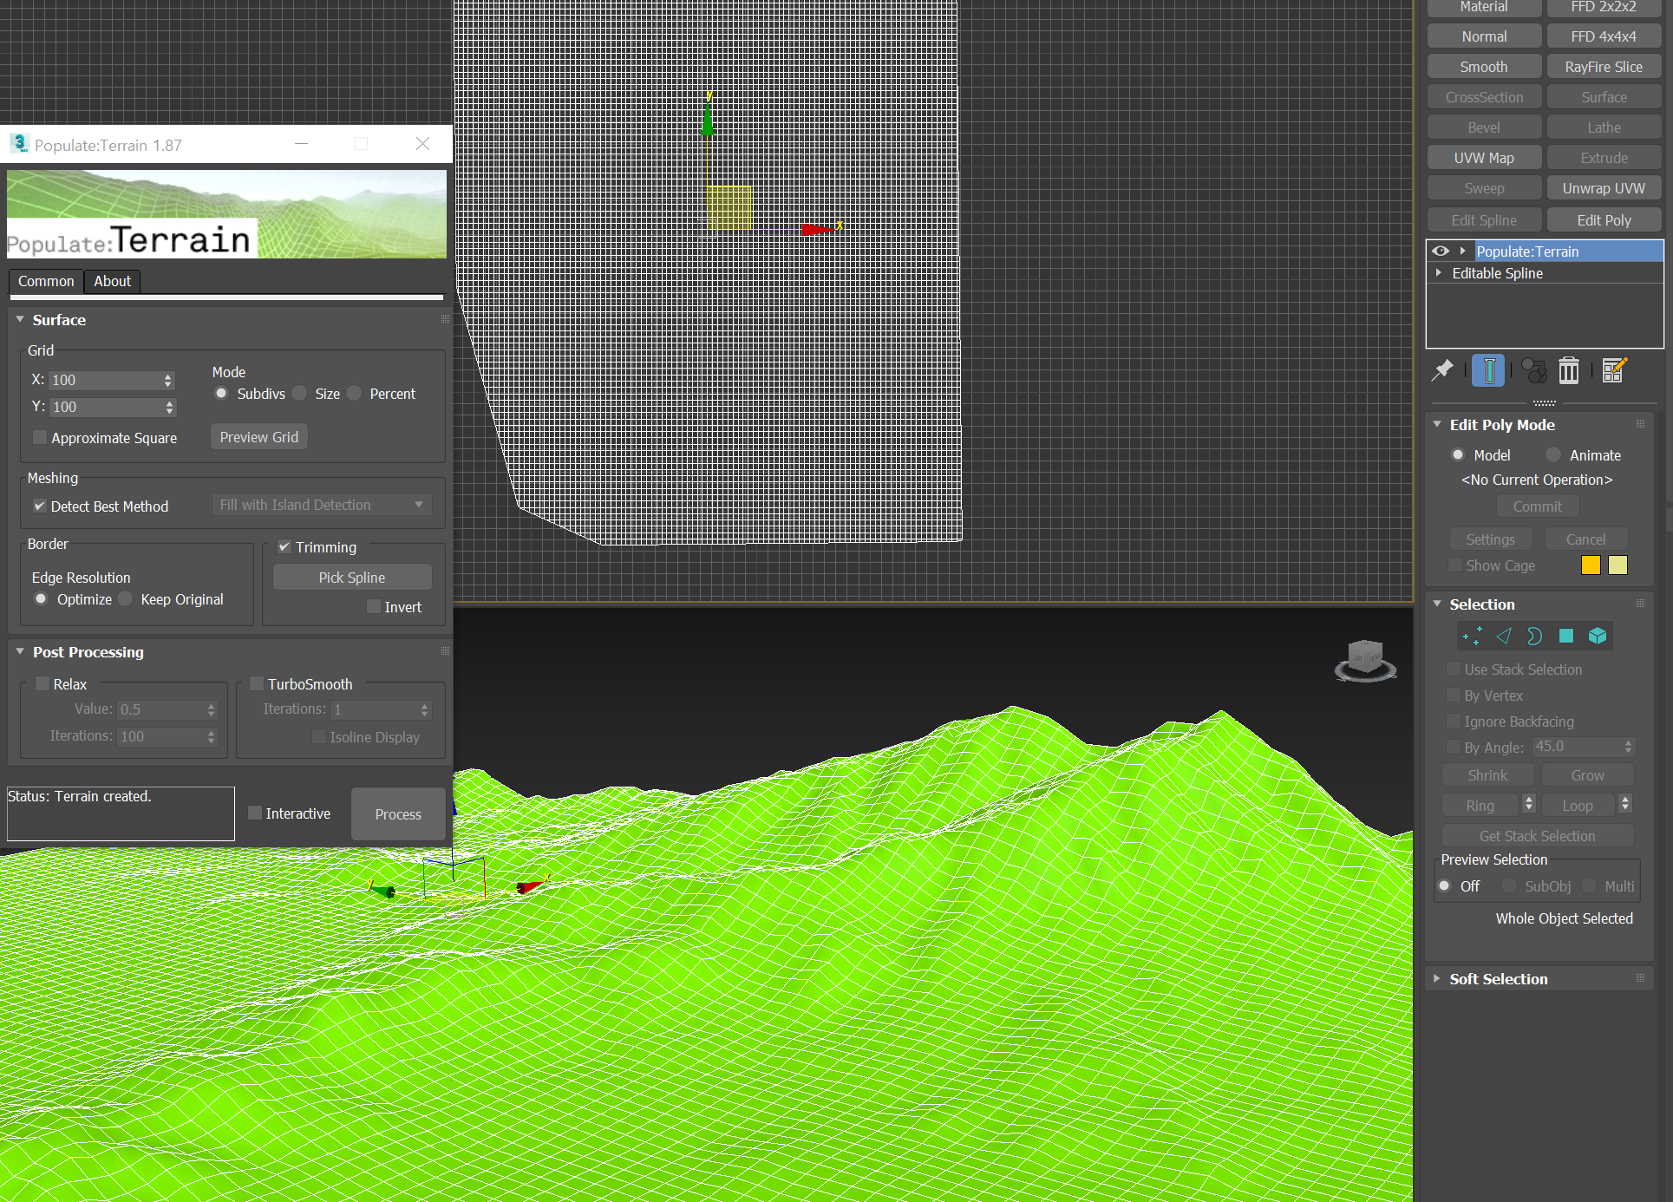1673x1202 pixels.
Task: Enable the Approximate Square checkbox
Action: [40, 437]
